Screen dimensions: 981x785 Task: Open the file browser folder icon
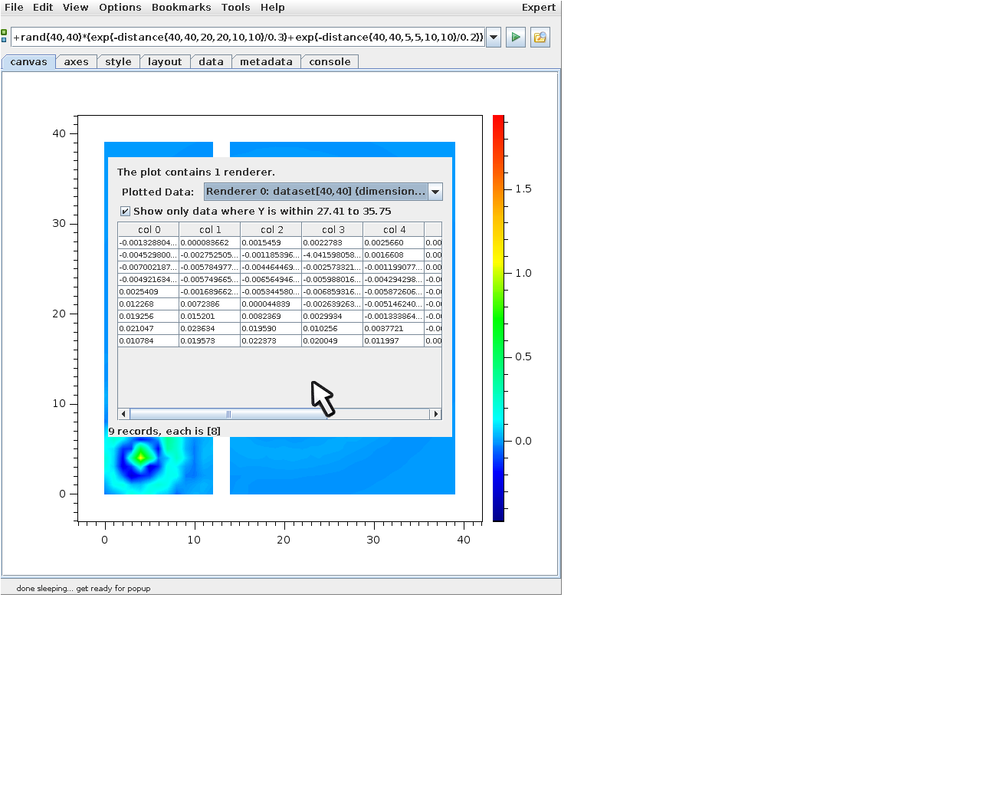coord(540,37)
